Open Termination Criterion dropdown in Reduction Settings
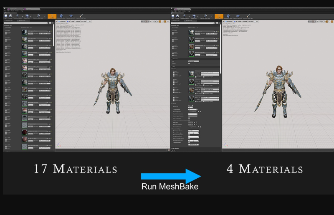 (194, 131)
